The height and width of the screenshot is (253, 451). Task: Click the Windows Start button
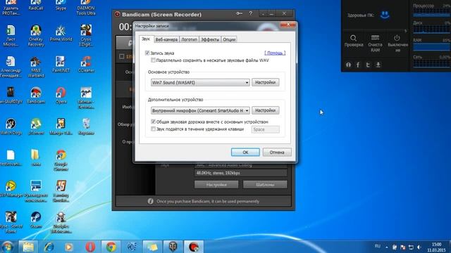tap(8, 247)
